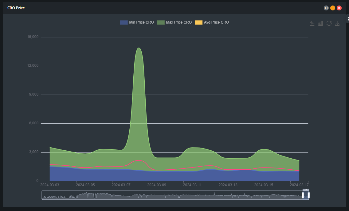Screen dimensions: 349x211
Task: Toggle Min Price CRO series visibility
Action: pos(137,22)
